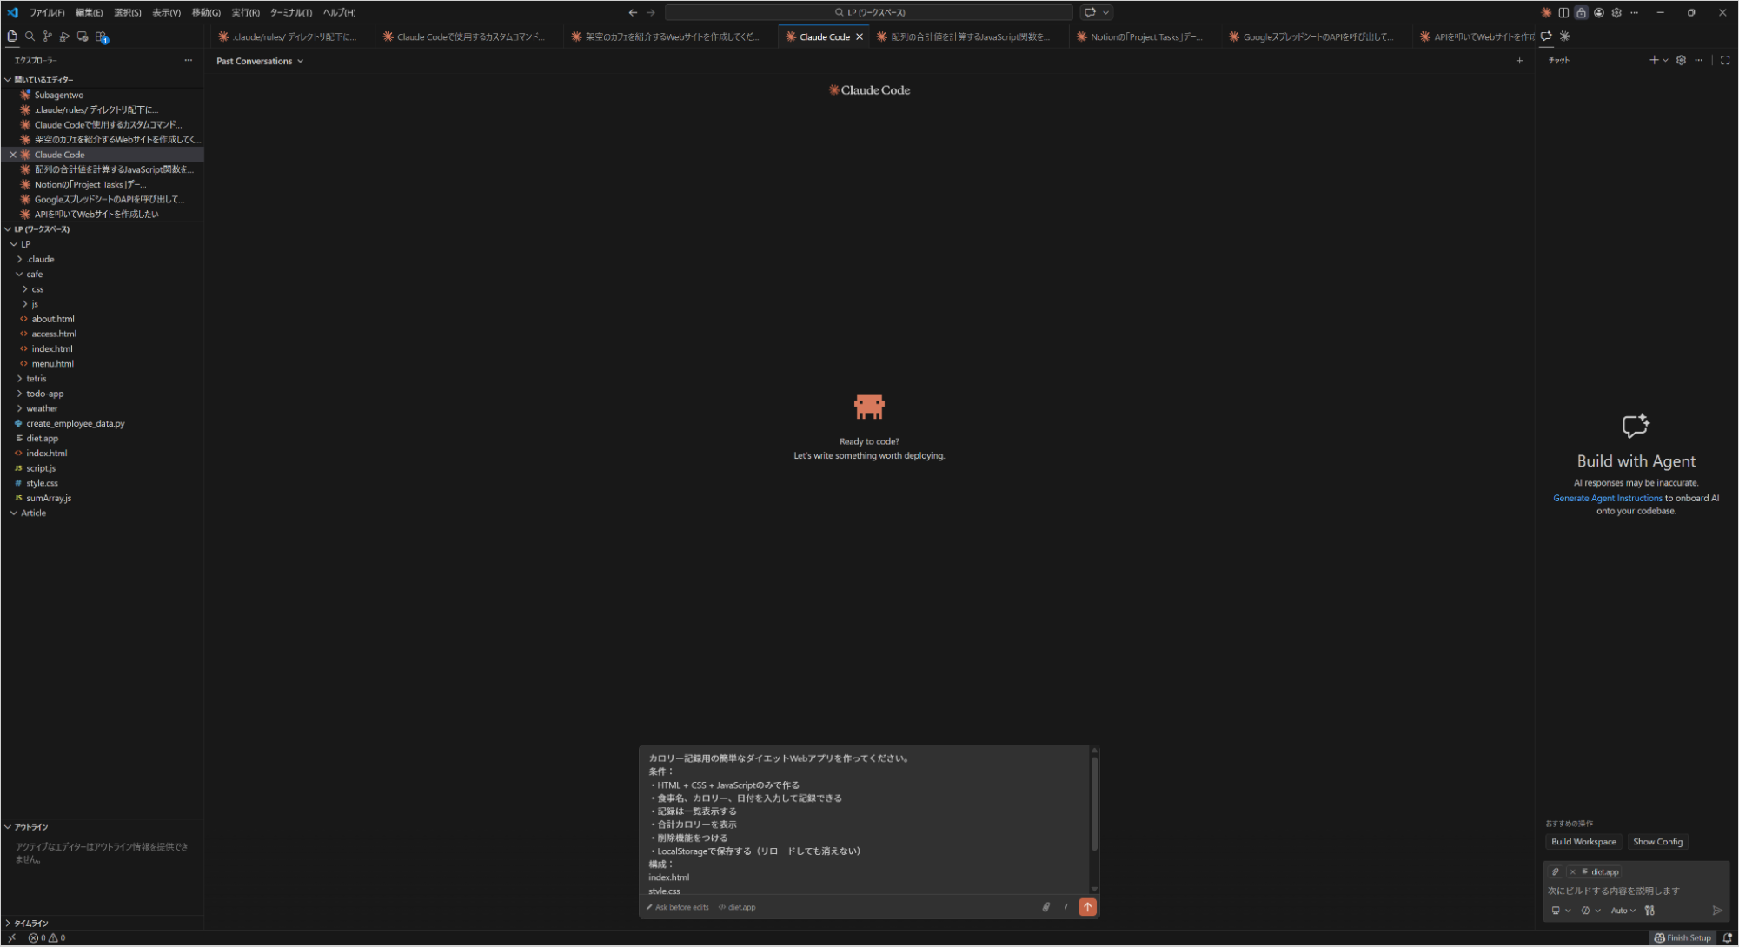Click the Generate Agent Instructions link
Image resolution: width=1739 pixels, height=947 pixels.
(1607, 498)
